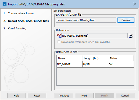Reset the import parameters
The height and width of the screenshot is (100, 139).
coord(37,95)
